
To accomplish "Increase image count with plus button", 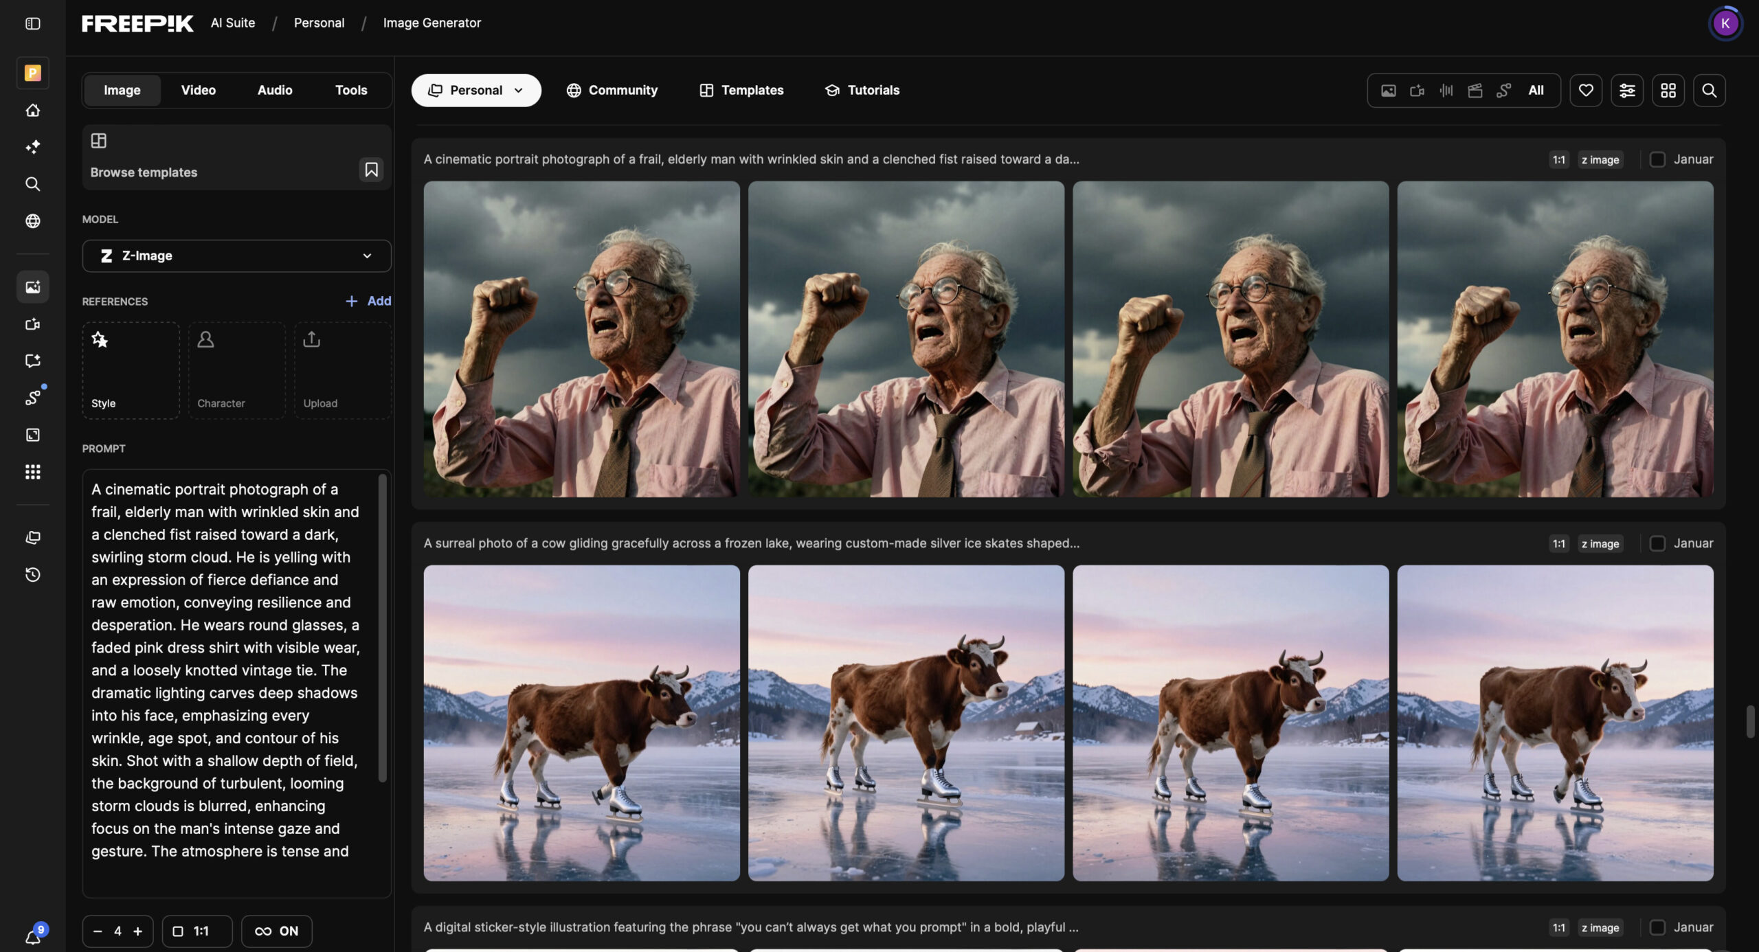I will click(x=137, y=931).
